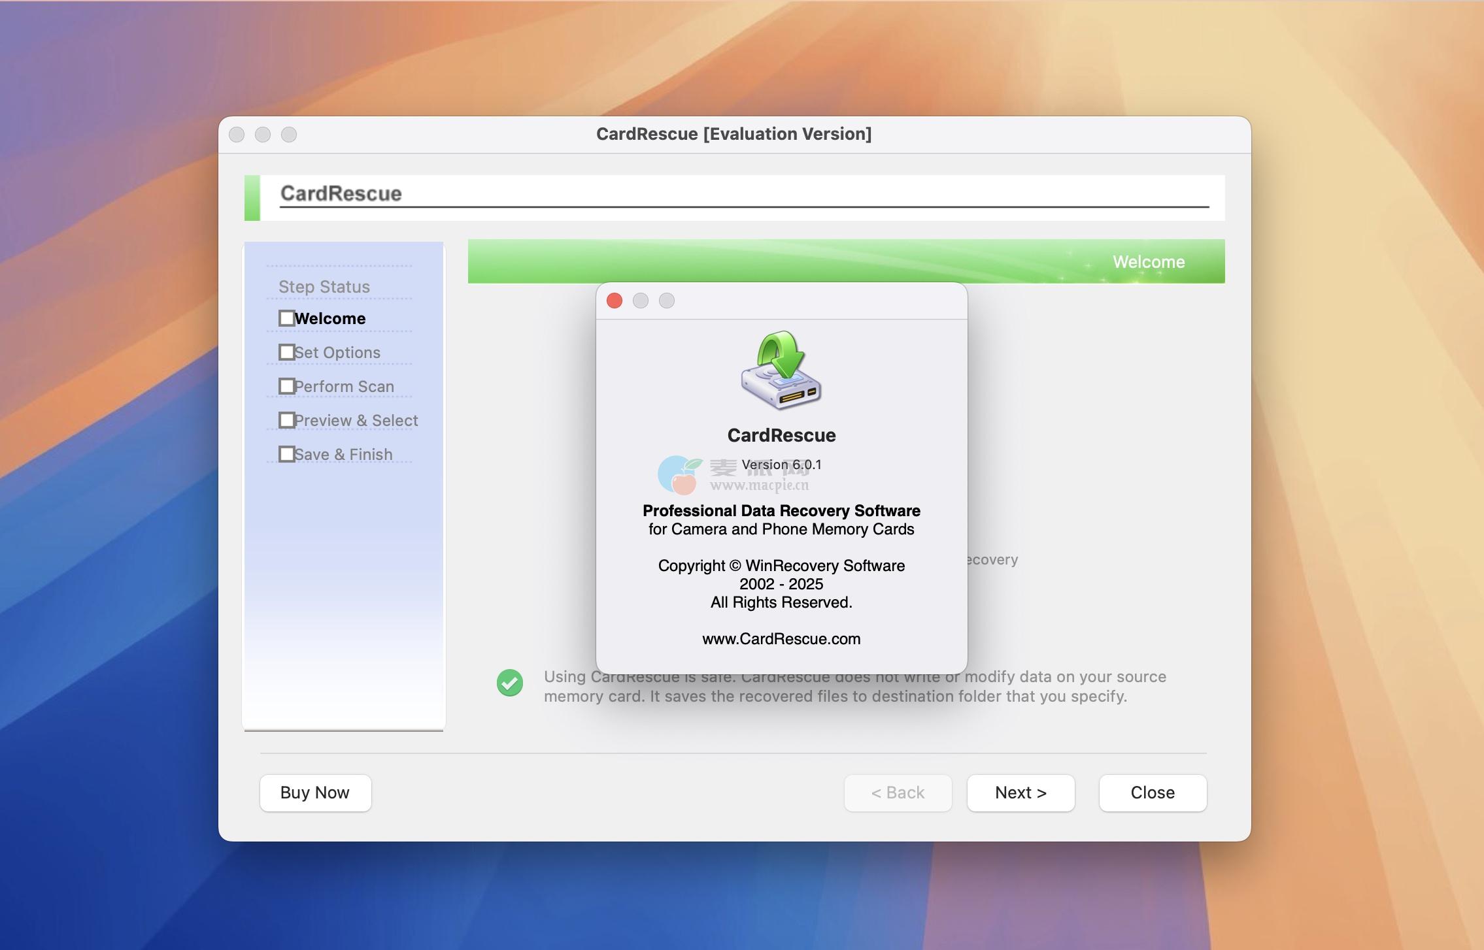
Task: Select the Perform Scan step label
Action: (345, 386)
